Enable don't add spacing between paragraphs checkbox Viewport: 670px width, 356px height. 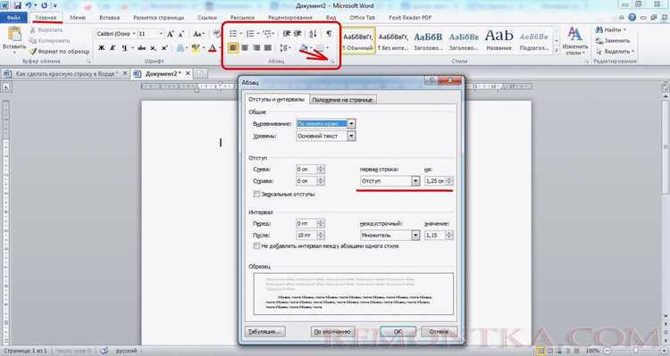(256, 246)
